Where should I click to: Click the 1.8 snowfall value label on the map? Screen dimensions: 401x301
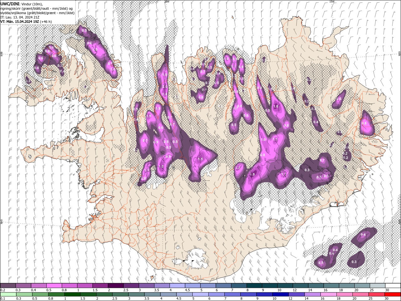276,107
